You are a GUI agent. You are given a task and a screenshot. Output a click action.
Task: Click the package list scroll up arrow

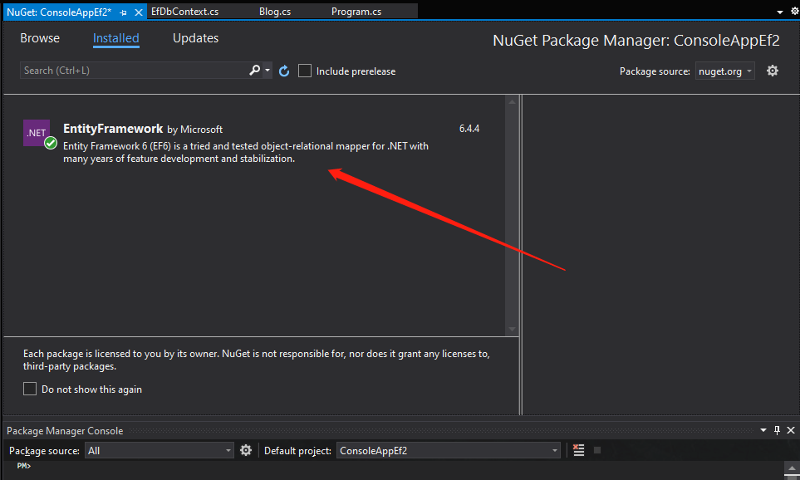[512, 101]
